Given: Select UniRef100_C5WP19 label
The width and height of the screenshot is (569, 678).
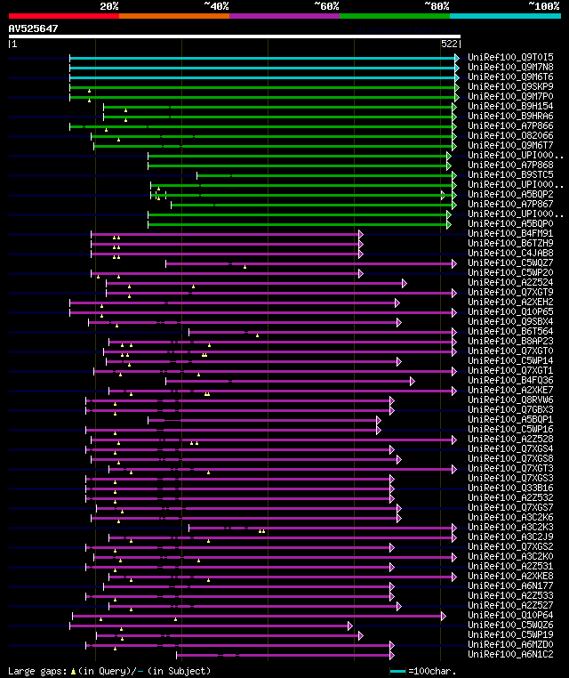Looking at the screenshot, I should coord(510,634).
